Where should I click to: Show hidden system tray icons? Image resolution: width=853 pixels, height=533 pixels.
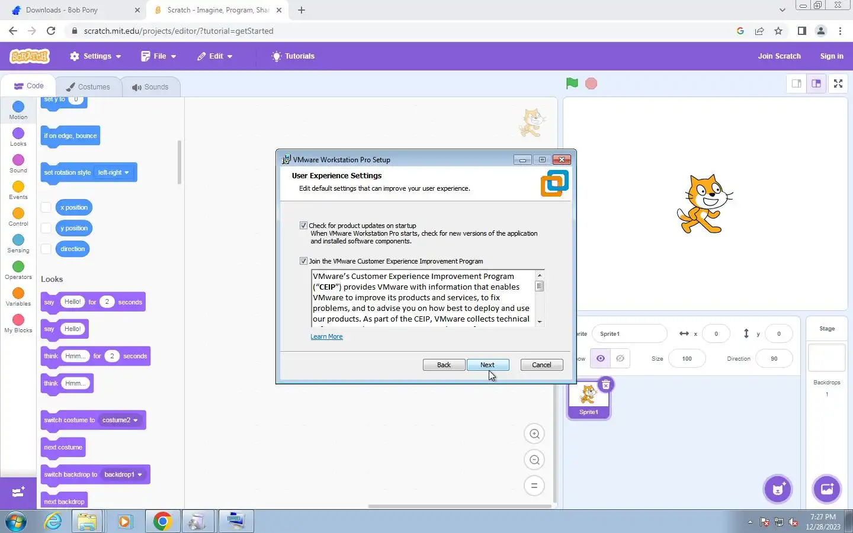[750, 522]
